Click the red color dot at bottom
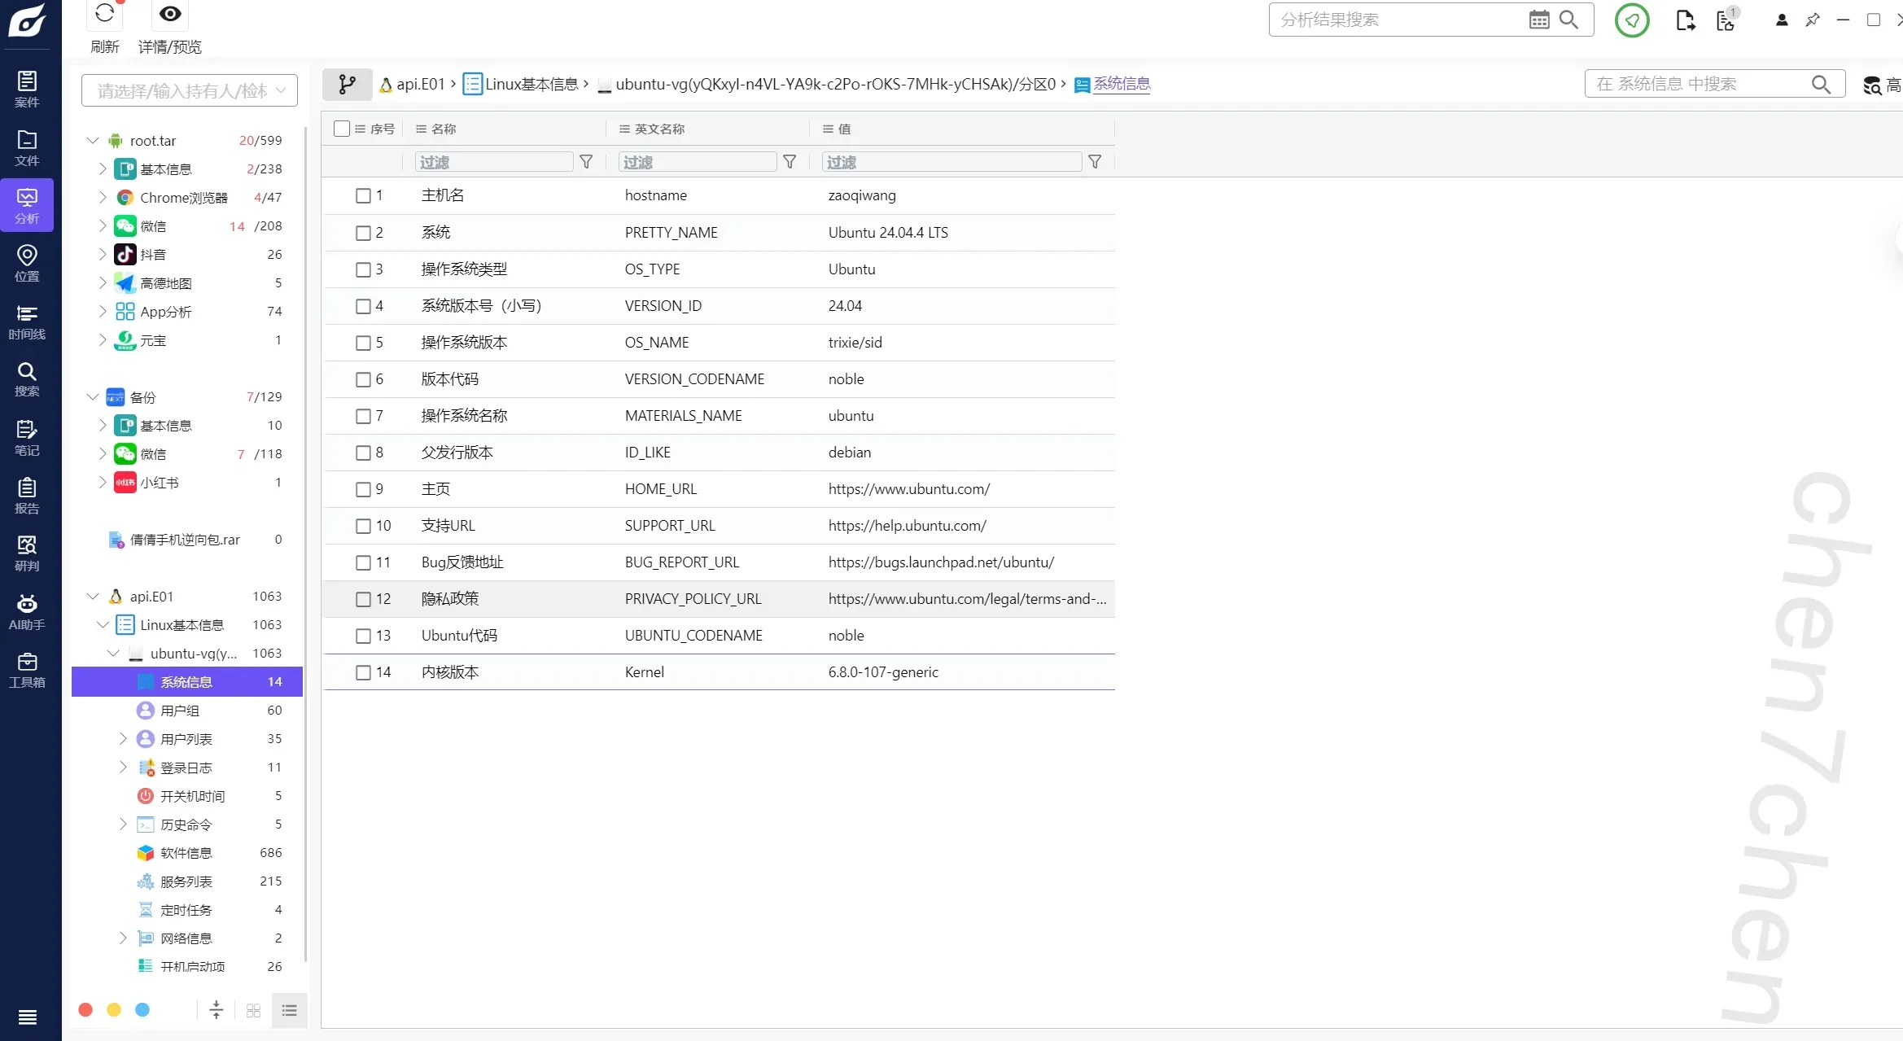 85,1010
